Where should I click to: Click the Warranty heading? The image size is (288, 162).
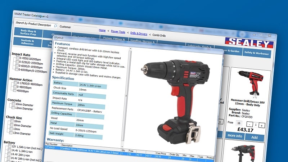point(55,140)
